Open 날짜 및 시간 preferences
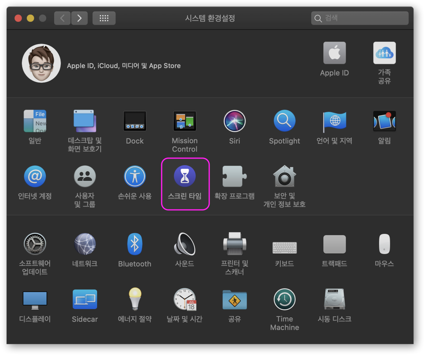425x355 pixels. (x=185, y=299)
